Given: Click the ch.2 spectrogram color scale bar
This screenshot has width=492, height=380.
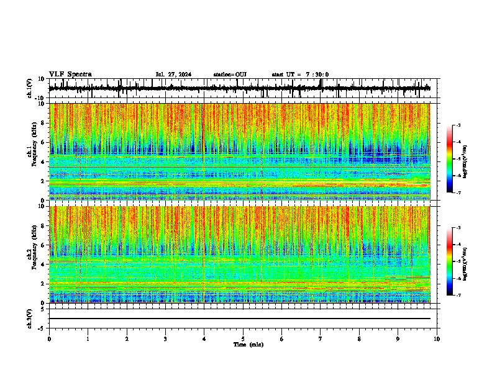Looking at the screenshot, I should click(450, 261).
